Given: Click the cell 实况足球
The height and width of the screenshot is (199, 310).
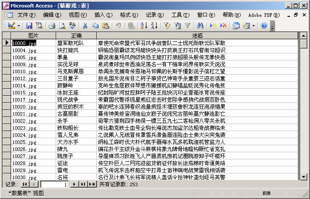Looking at the screenshot, I should click(x=77, y=64).
